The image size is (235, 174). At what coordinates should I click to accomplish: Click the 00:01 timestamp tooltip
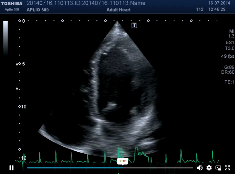[123, 161]
